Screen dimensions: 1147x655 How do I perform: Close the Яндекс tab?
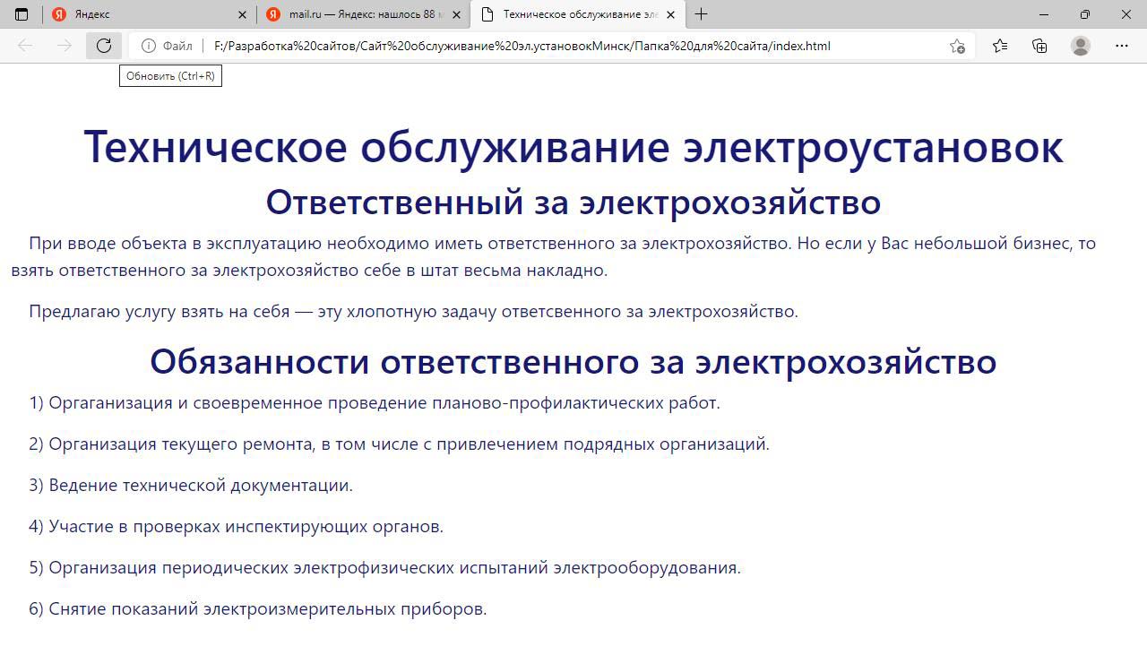pos(243,14)
